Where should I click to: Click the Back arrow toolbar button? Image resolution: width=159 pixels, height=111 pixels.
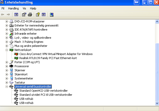coord(3,15)
